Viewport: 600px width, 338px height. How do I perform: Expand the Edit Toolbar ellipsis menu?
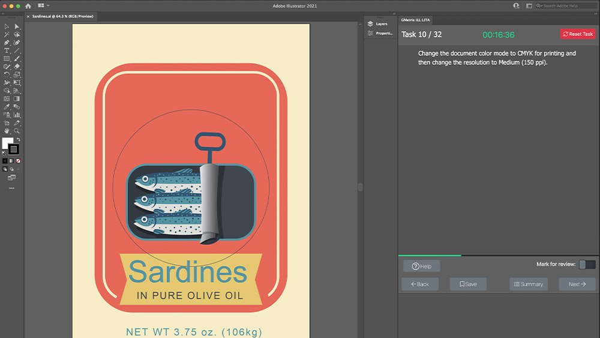tap(11, 188)
